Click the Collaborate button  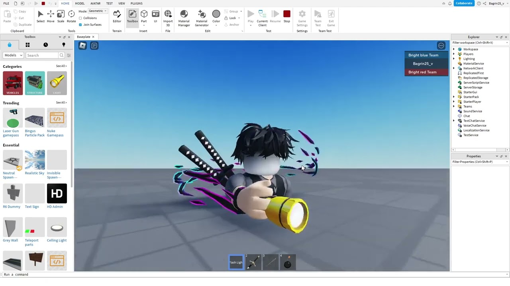pyautogui.click(x=464, y=3)
